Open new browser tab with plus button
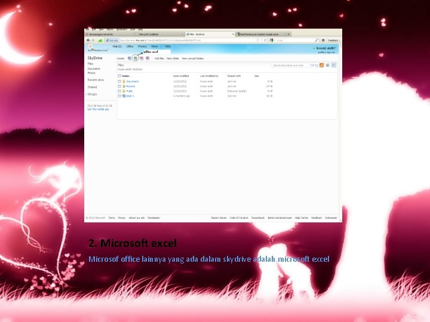Screen dimensions: 430x322 pos(288,34)
